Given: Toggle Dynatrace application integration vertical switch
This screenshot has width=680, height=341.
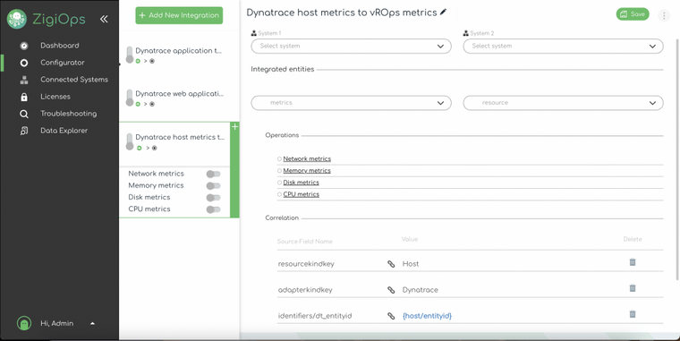Looking at the screenshot, I should click(129, 55).
